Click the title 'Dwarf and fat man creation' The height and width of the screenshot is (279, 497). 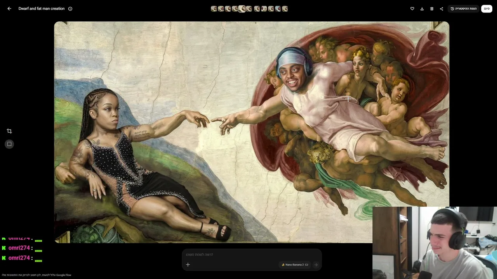click(42, 9)
